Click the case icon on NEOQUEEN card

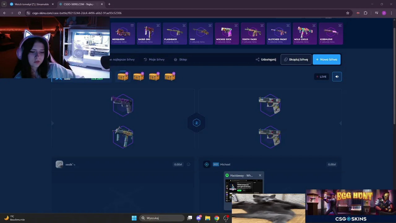pyautogui.click(x=132, y=25)
